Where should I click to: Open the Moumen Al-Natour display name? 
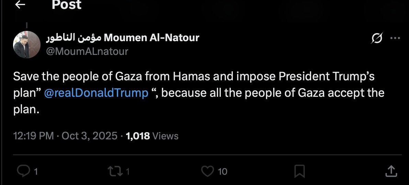click(x=123, y=38)
